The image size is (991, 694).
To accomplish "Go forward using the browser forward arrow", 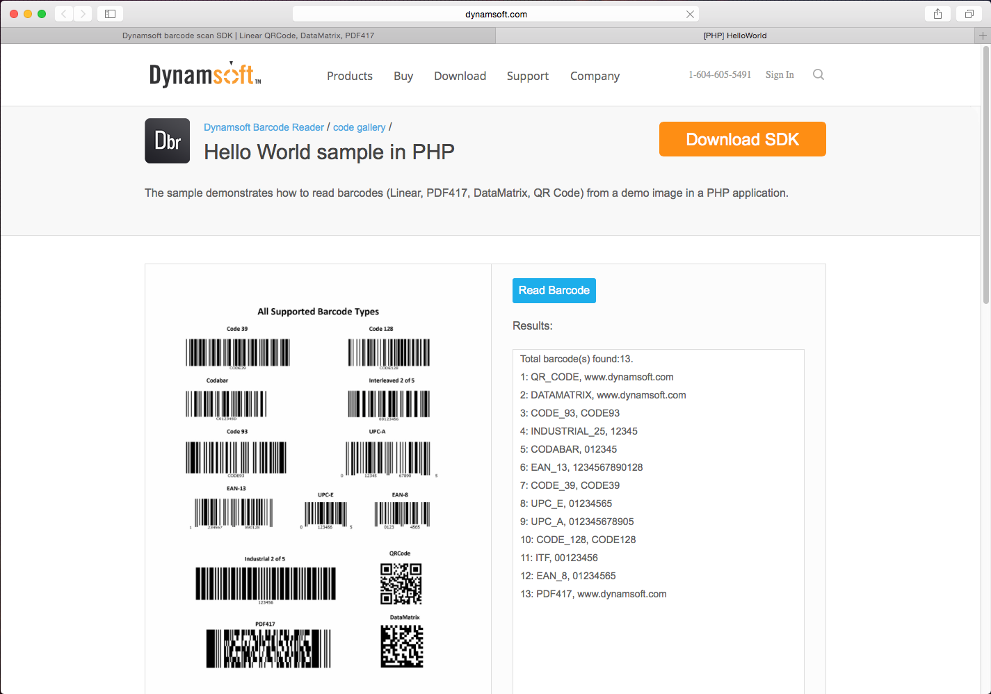I will [83, 14].
